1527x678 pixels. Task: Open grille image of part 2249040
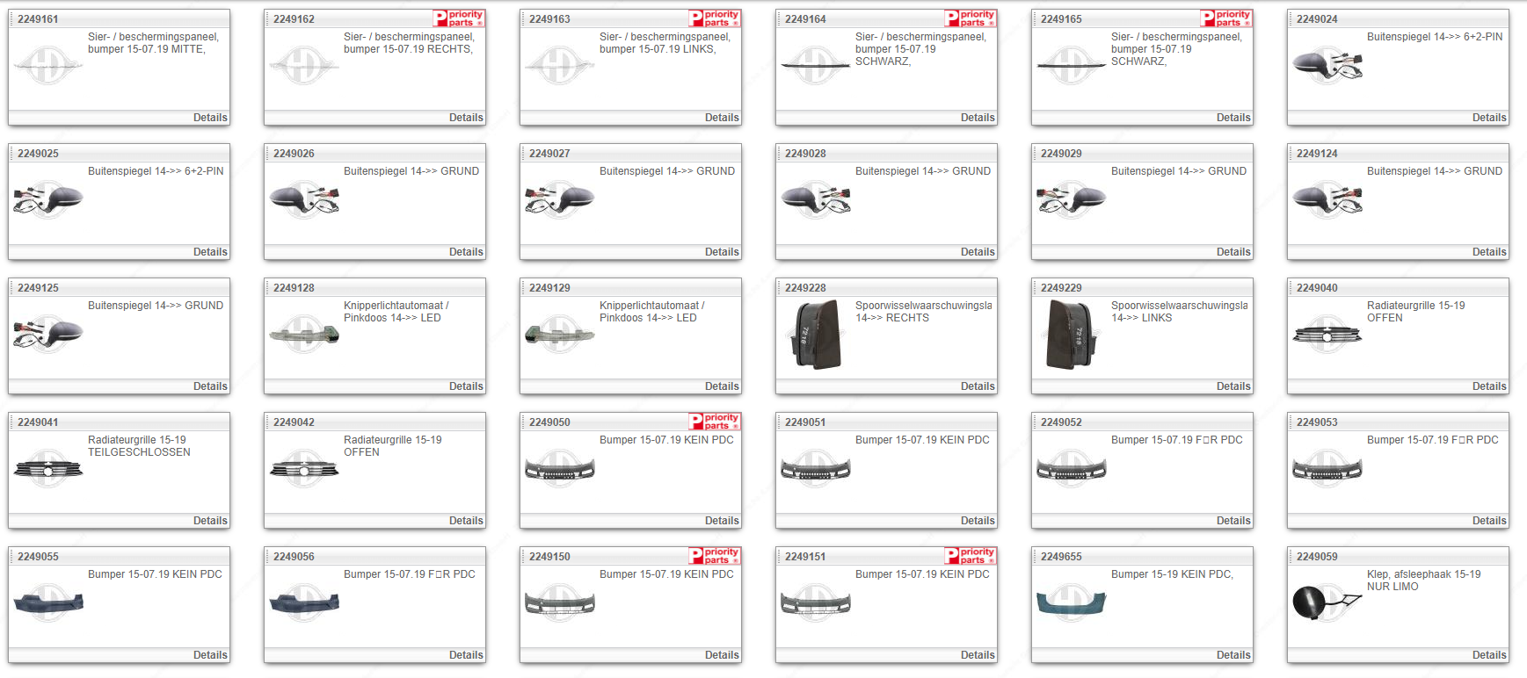[1327, 335]
